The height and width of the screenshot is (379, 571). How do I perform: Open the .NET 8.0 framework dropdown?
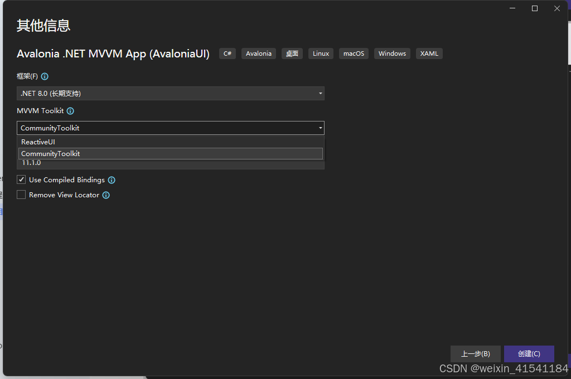point(171,94)
